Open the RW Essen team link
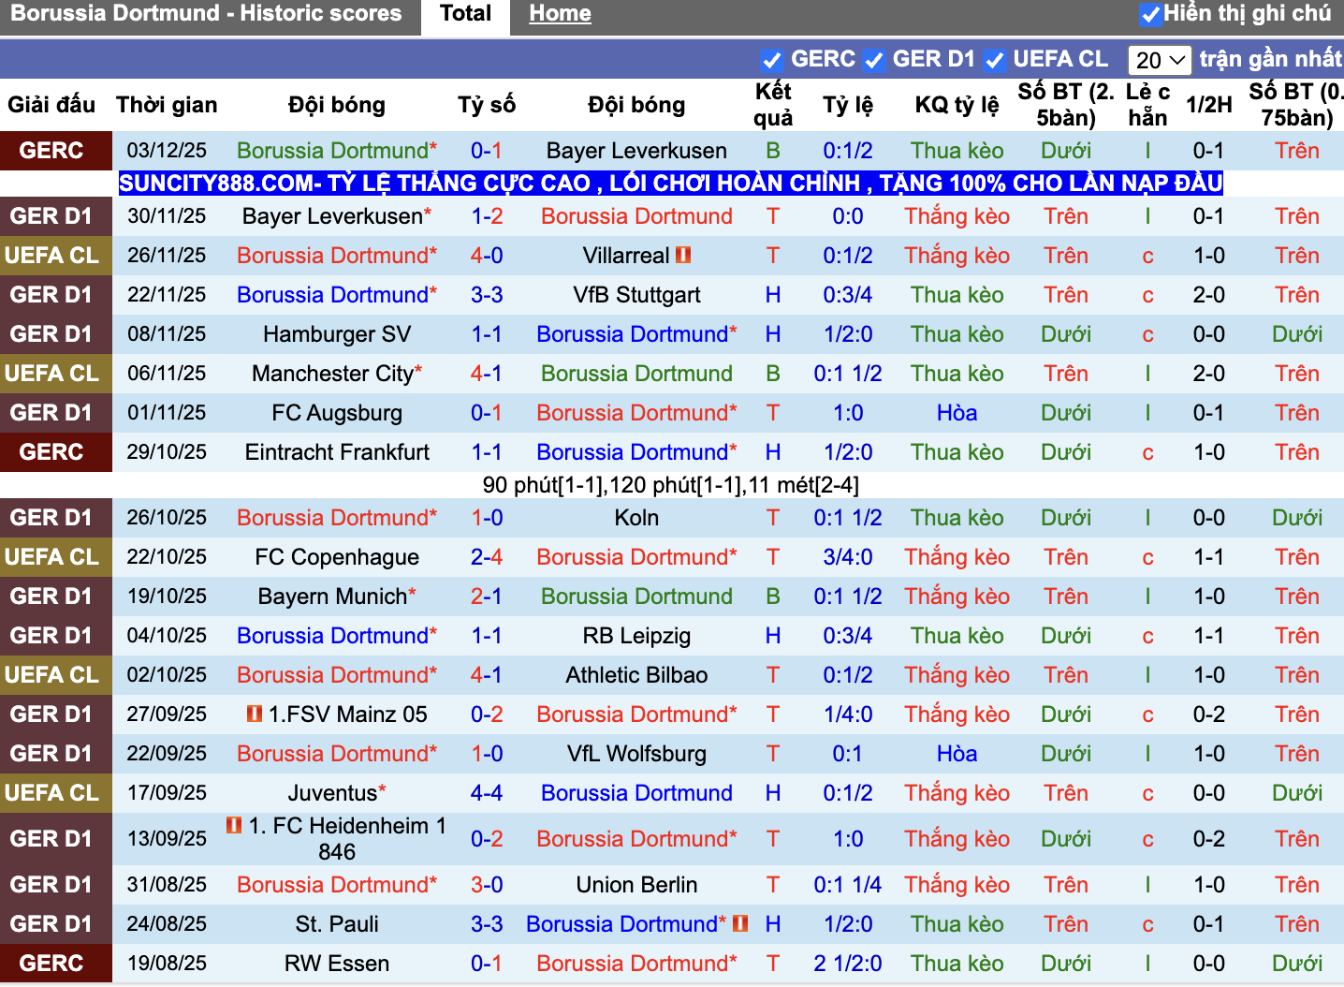The height and width of the screenshot is (987, 1344). pos(337,964)
